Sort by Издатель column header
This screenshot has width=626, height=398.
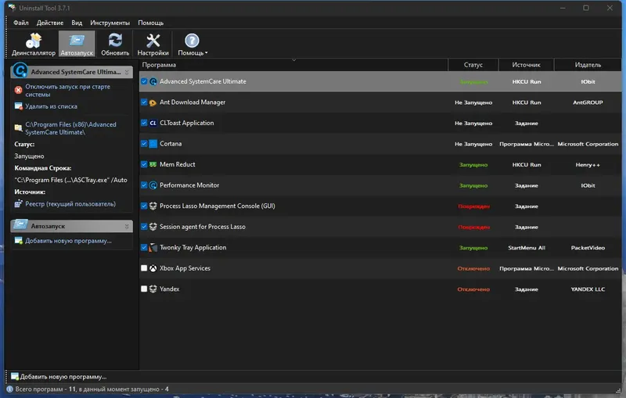(x=588, y=65)
